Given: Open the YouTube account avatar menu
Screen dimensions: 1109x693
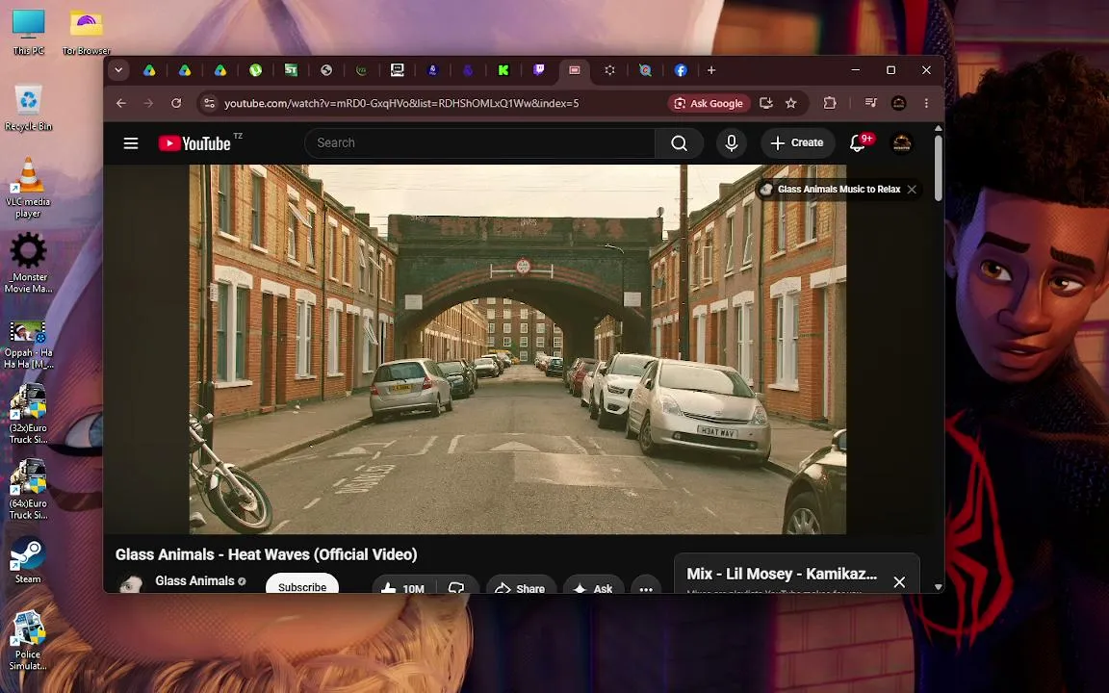Looking at the screenshot, I should (x=902, y=143).
